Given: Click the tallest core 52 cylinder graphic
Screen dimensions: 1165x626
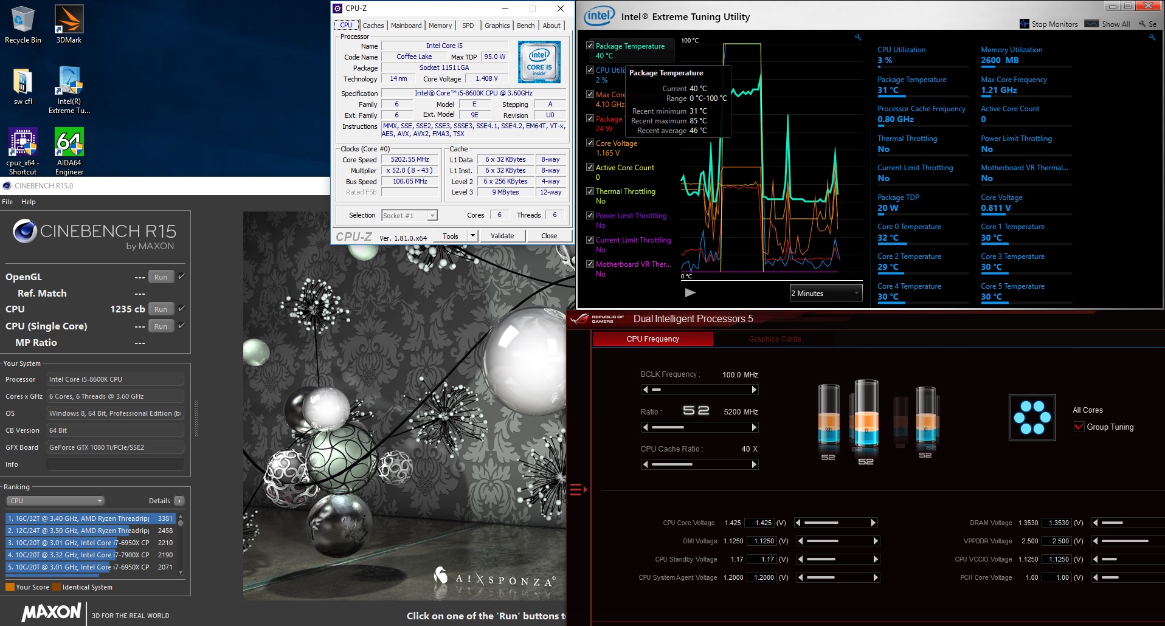Looking at the screenshot, I should click(x=866, y=414).
